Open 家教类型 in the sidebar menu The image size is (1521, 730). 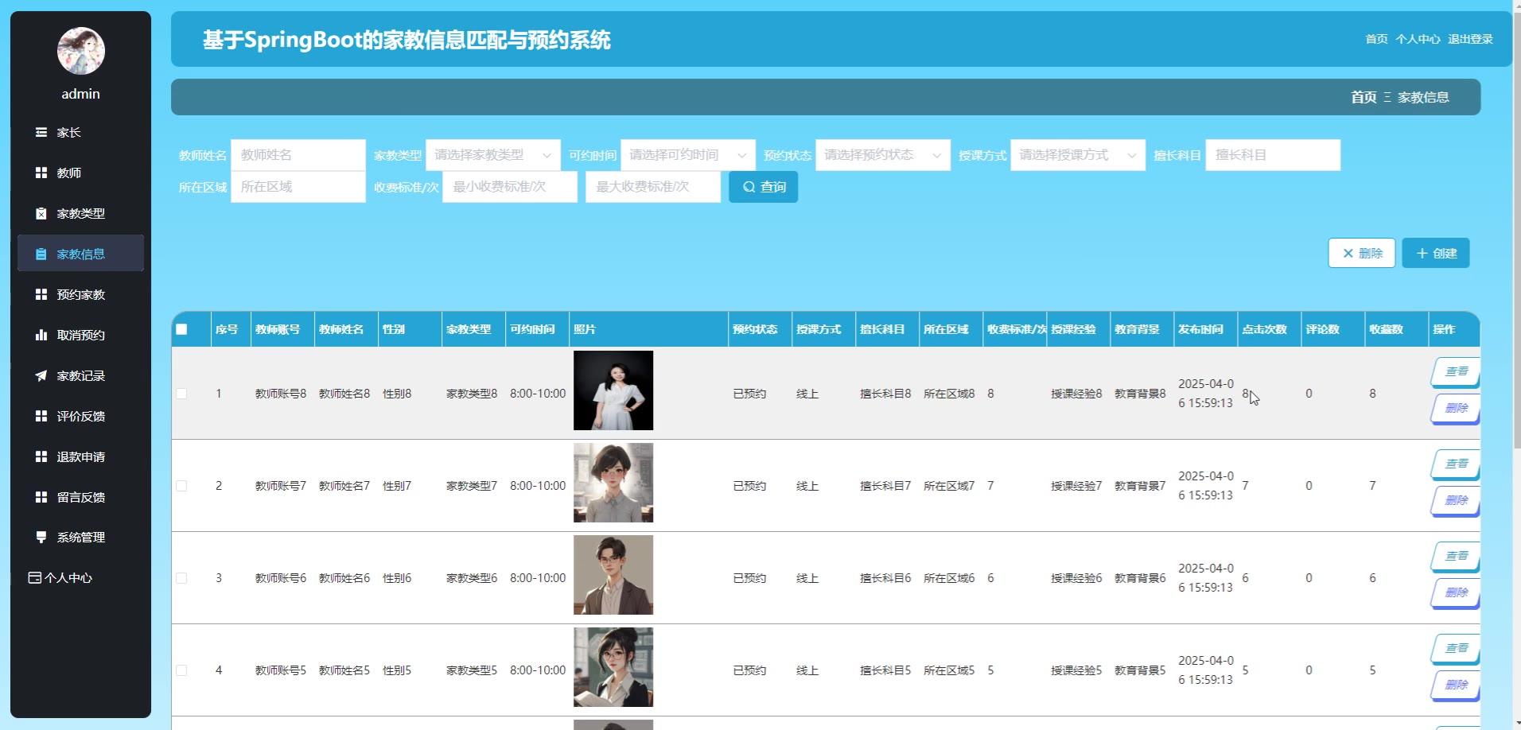coord(81,213)
